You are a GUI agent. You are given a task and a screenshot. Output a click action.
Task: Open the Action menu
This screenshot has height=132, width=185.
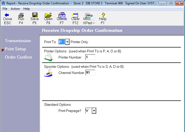tap(15, 9)
